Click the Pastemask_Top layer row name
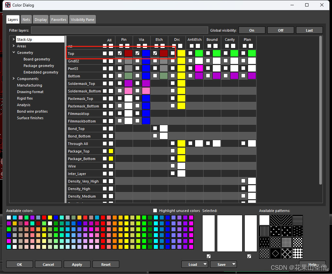The height and width of the screenshot is (274, 332). (80, 99)
